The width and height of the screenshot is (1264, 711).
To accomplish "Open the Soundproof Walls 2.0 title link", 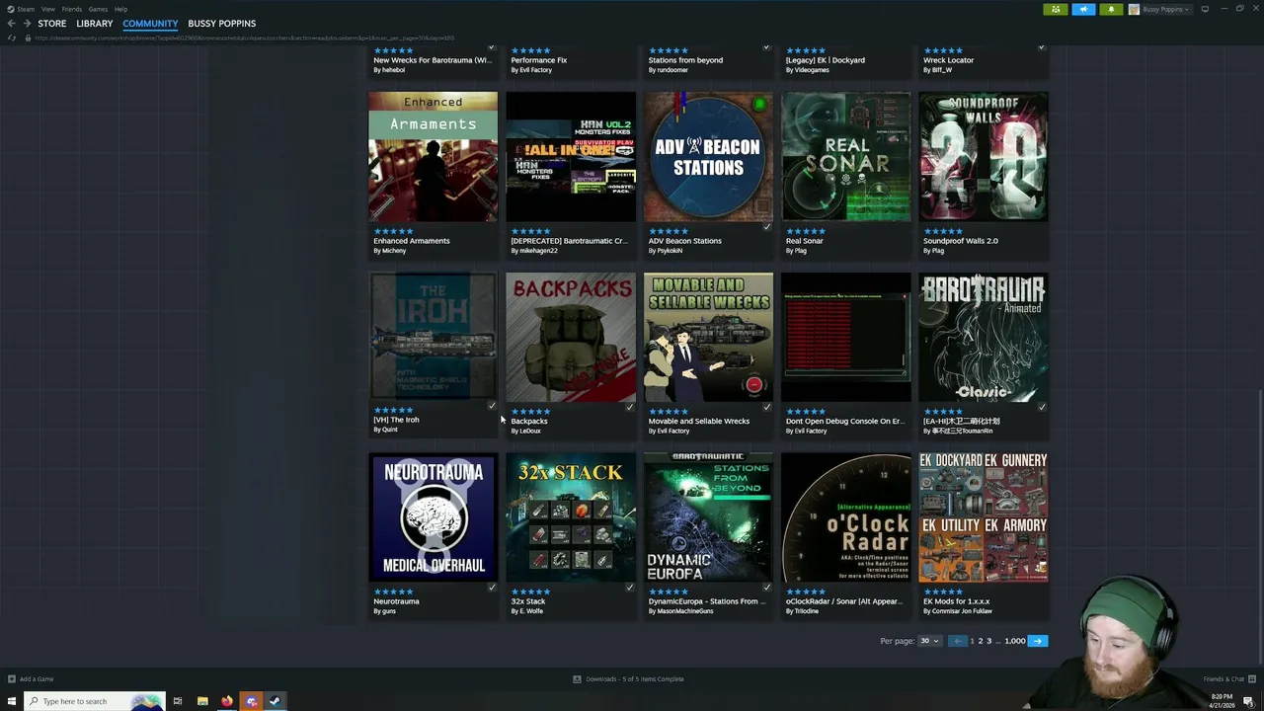I will pos(961,241).
